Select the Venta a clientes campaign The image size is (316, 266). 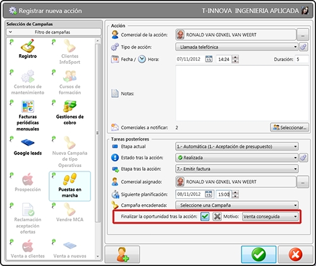(x=28, y=249)
